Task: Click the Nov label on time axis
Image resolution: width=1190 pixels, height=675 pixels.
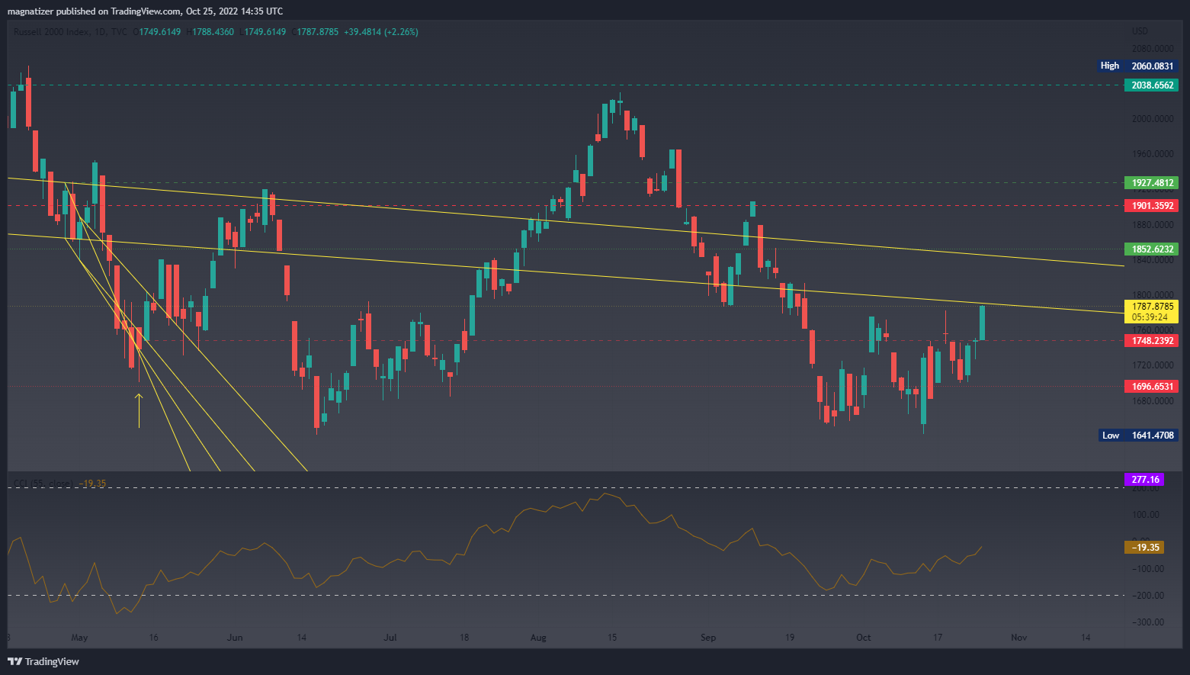Action: pos(1018,638)
